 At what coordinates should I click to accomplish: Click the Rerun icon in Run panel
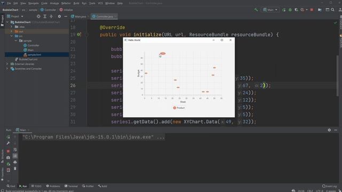click(x=8, y=137)
